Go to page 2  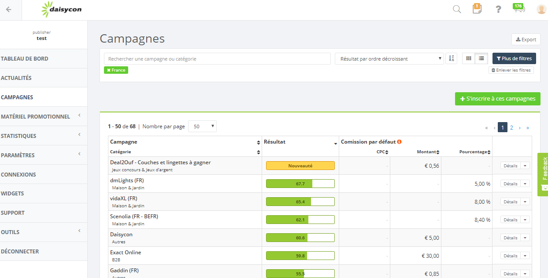point(511,128)
